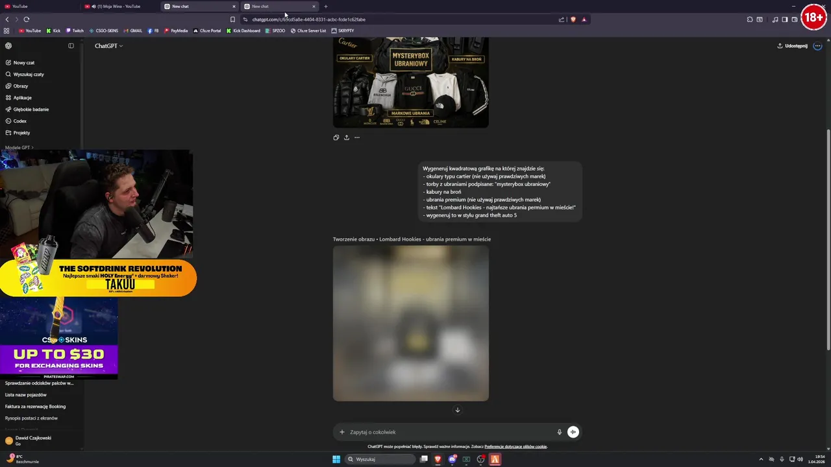Open the browser extensions puzzle icon
The image size is (831, 467).
(750, 19)
